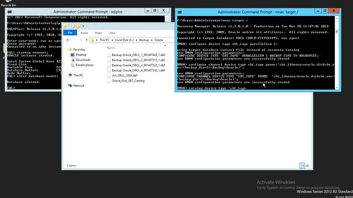This screenshot has height=198, width=353.
Task: Click Network icon in navigation pane
Action: tap(70, 86)
